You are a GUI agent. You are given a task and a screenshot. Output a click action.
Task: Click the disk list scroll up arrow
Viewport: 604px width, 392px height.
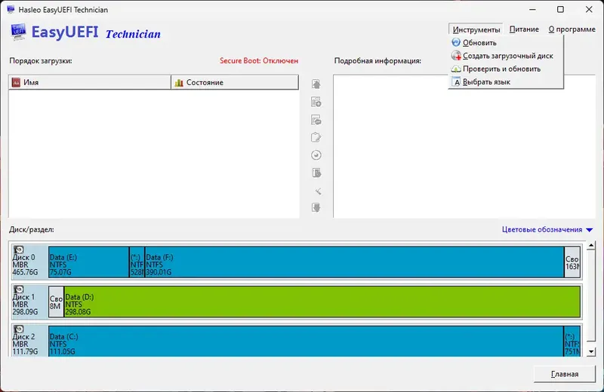click(591, 246)
